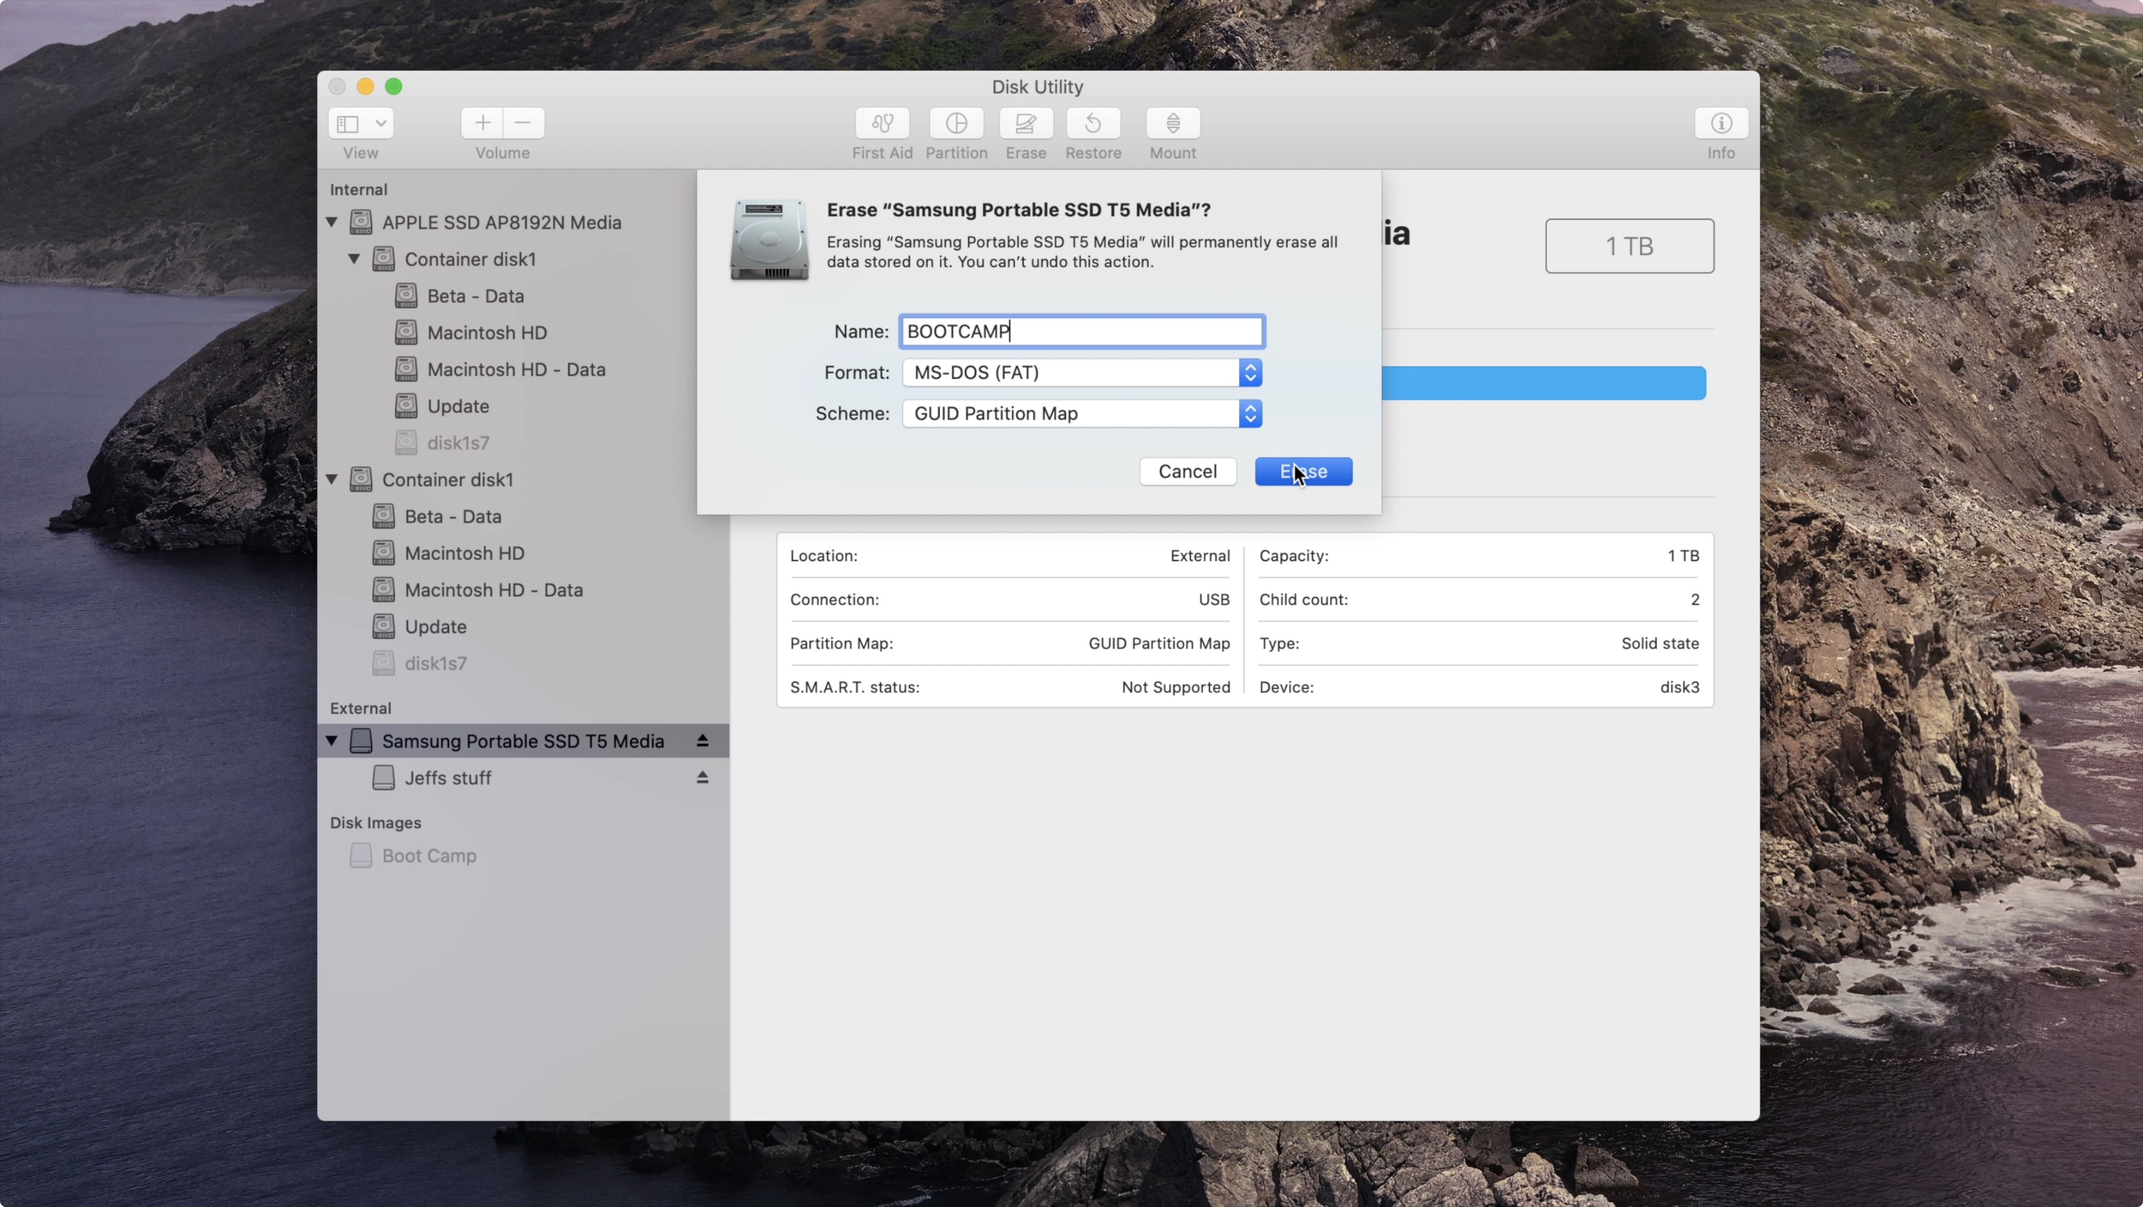The height and width of the screenshot is (1207, 2143).
Task: Select Macintosh HD - Data in sidebar
Action: coord(516,368)
